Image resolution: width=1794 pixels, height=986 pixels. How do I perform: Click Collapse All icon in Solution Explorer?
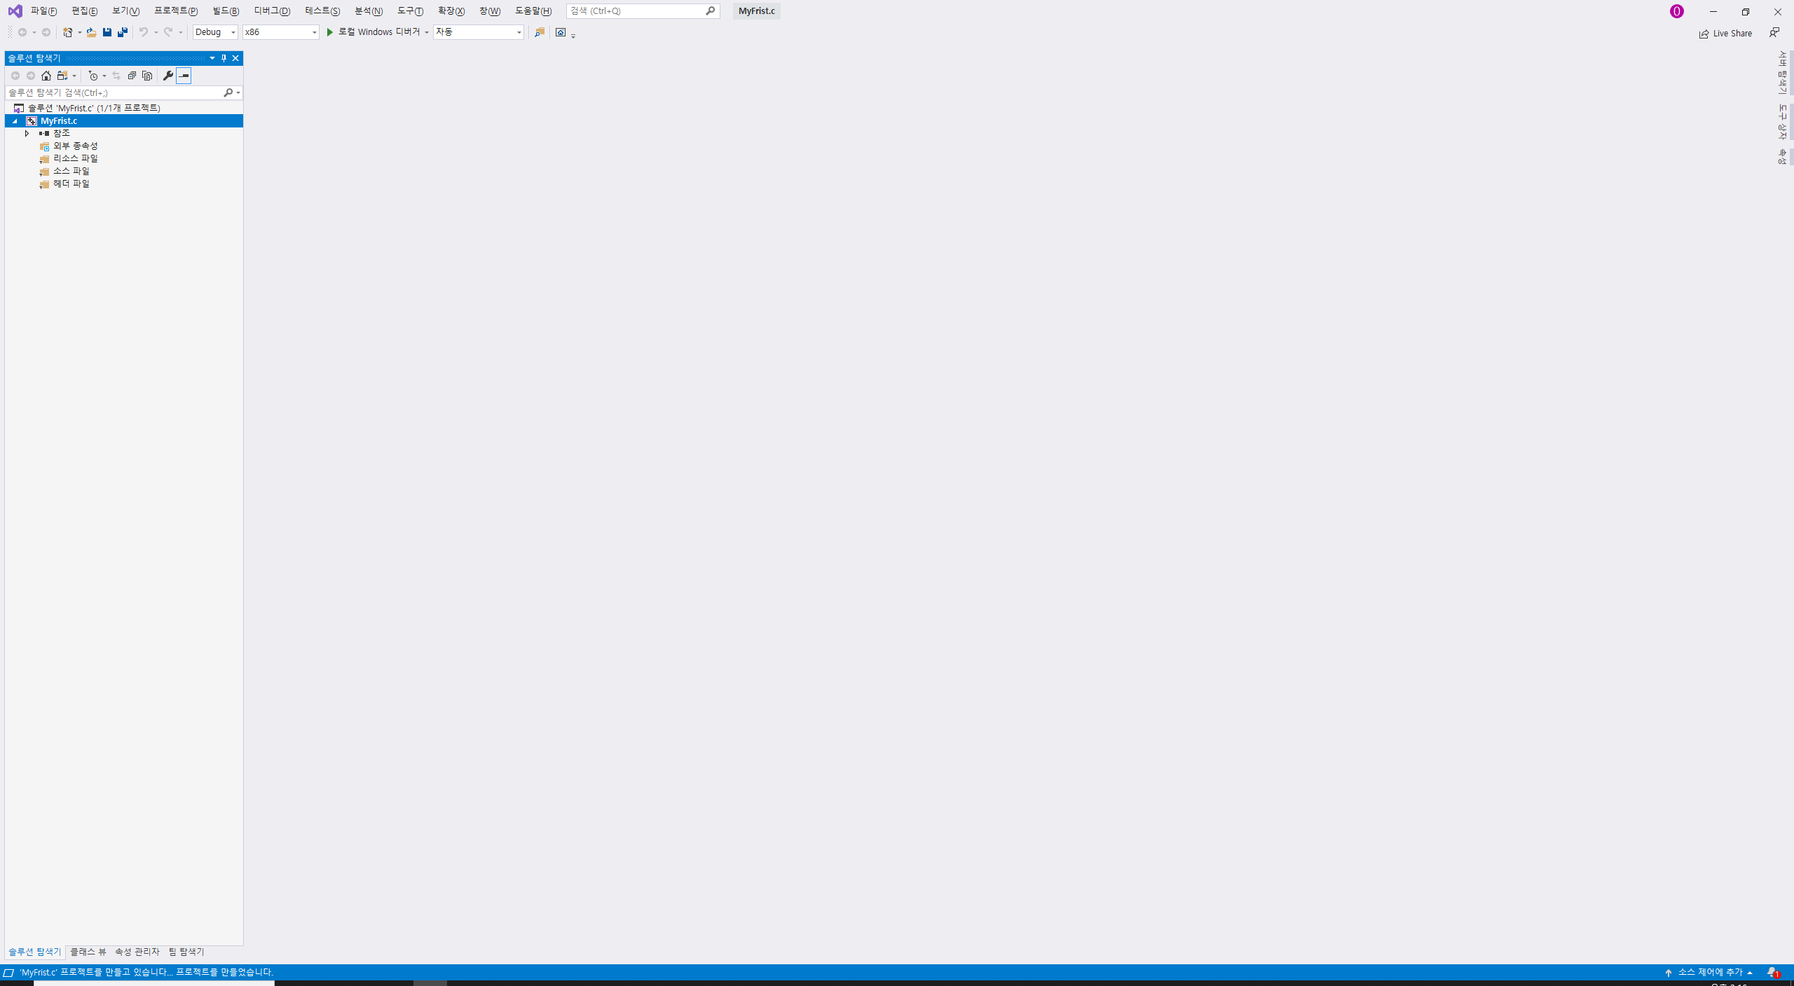132,76
